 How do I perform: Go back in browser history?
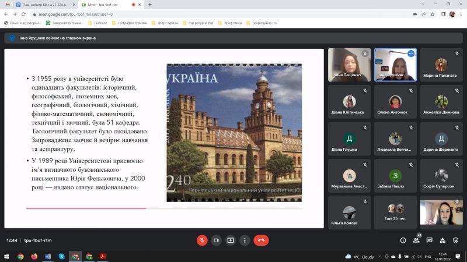pyautogui.click(x=6, y=14)
